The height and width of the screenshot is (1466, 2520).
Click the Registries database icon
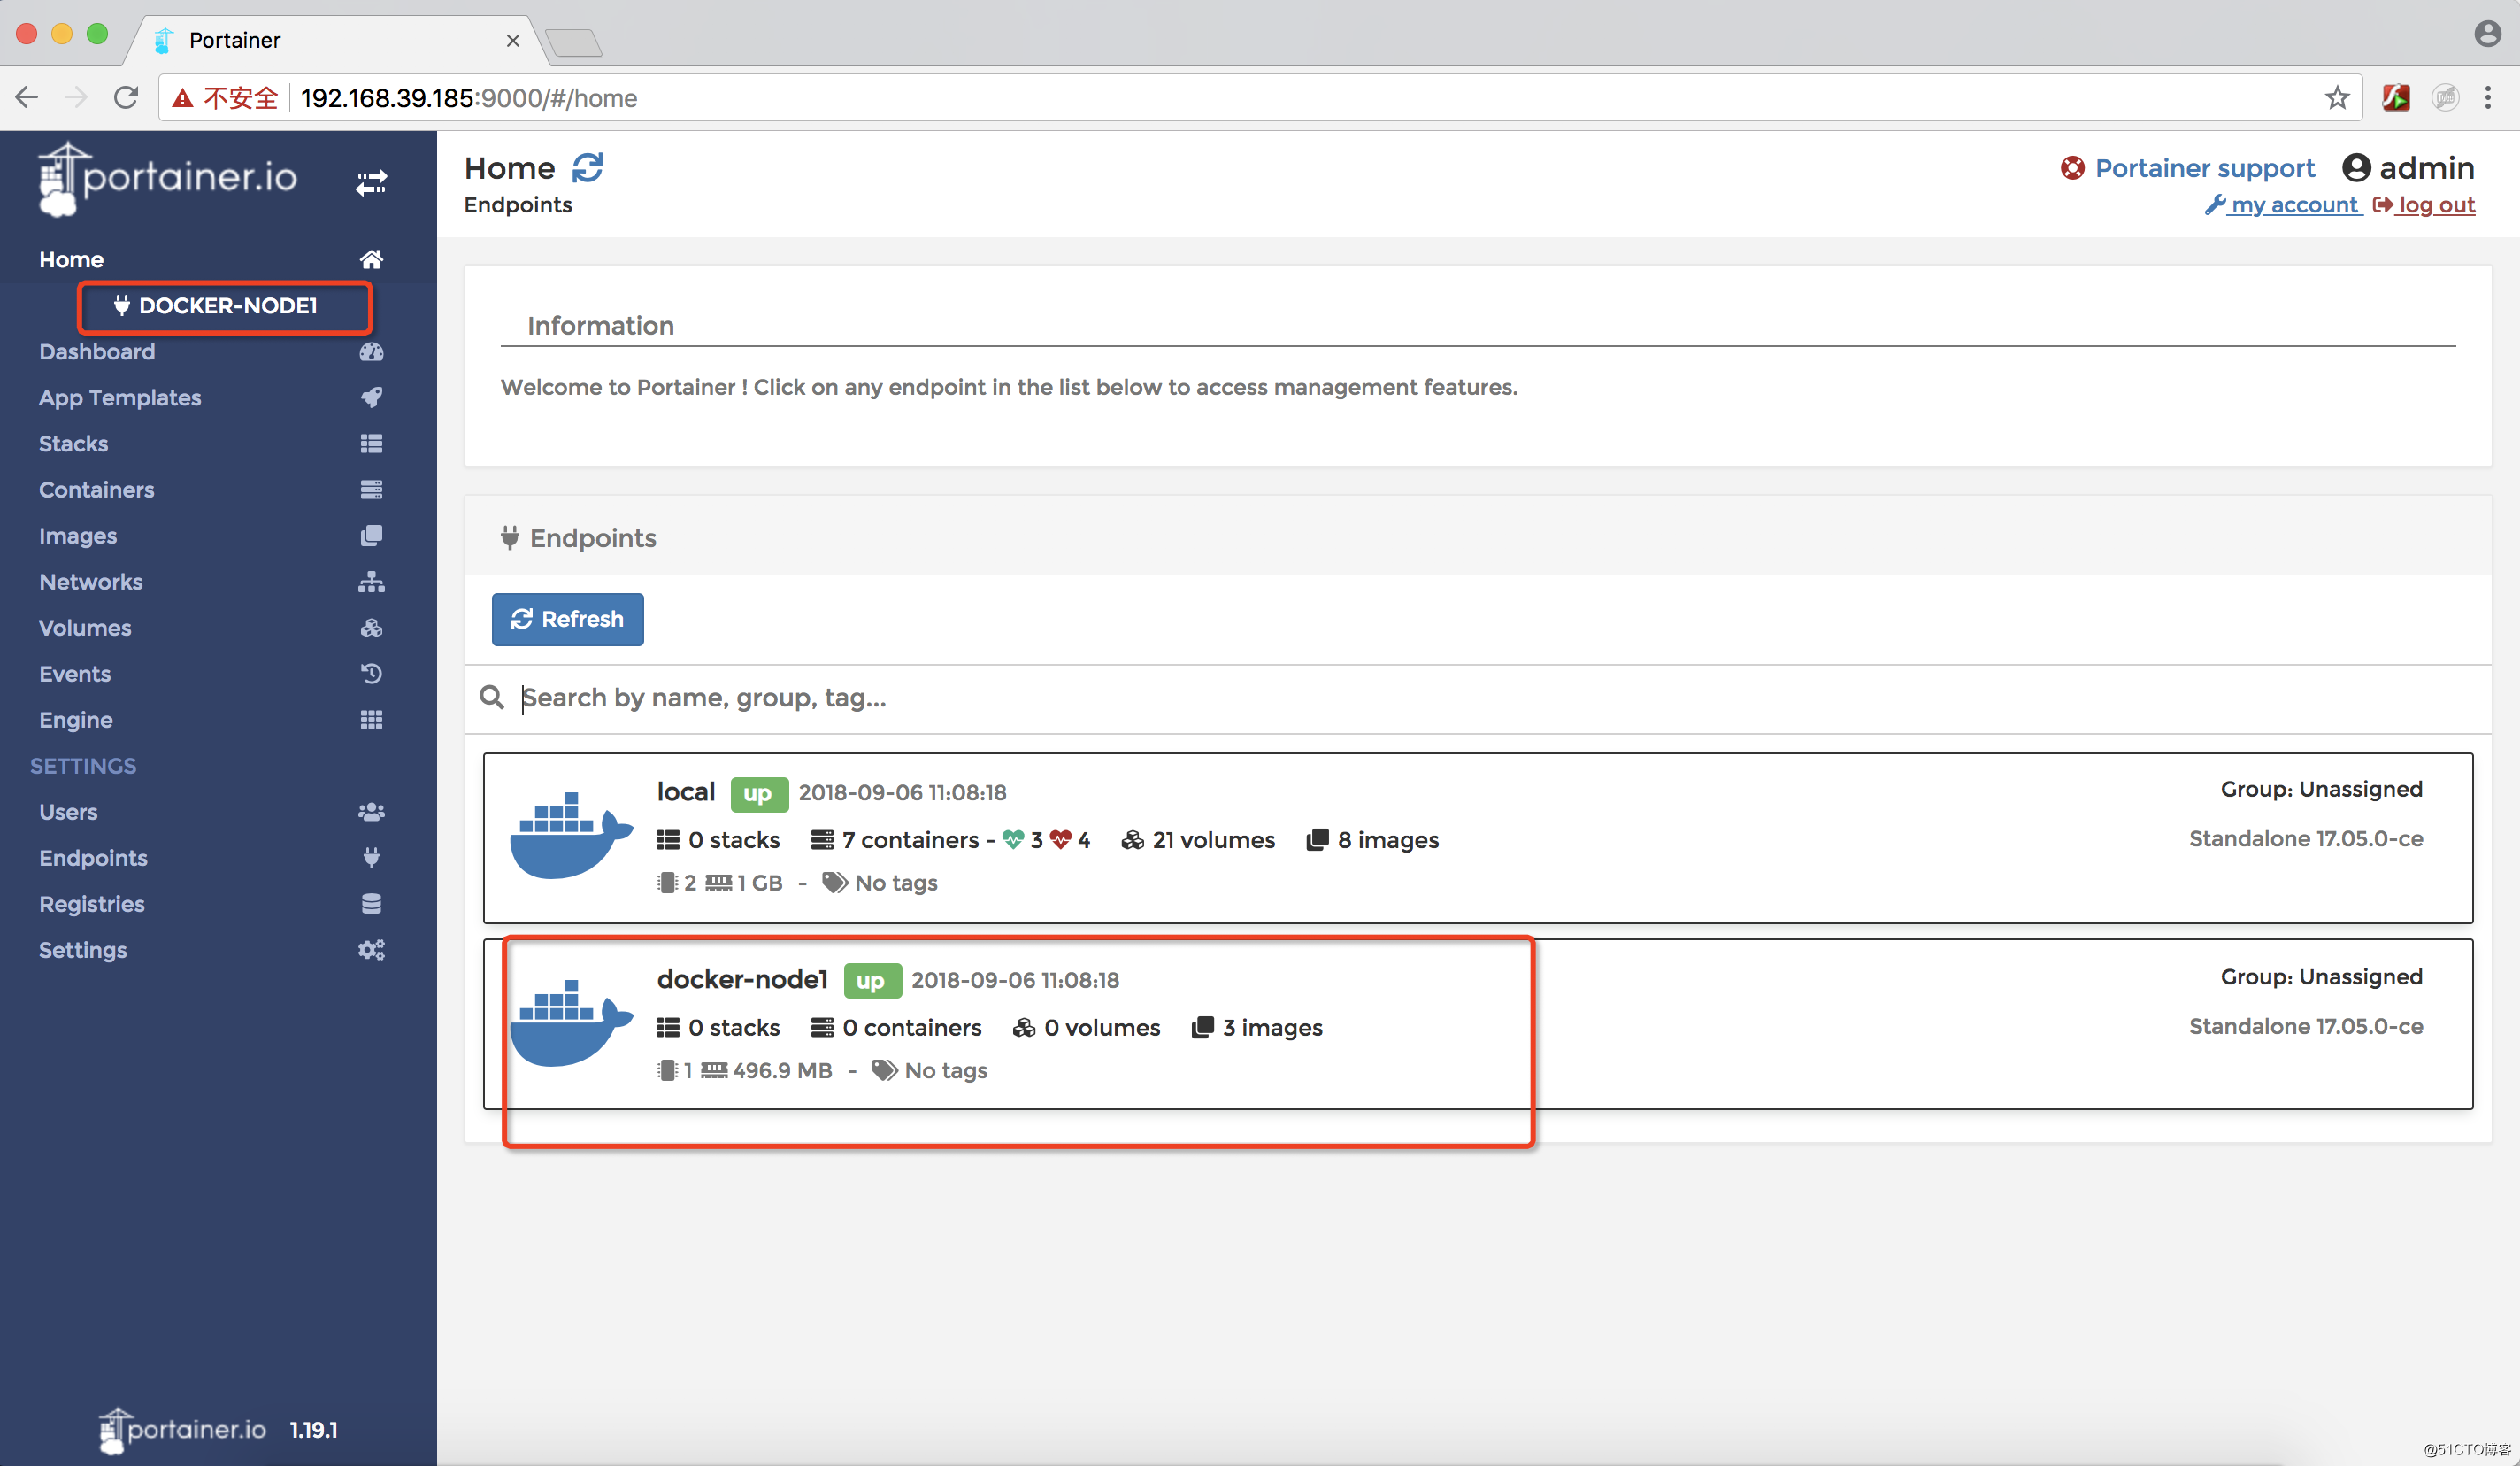pos(371,904)
